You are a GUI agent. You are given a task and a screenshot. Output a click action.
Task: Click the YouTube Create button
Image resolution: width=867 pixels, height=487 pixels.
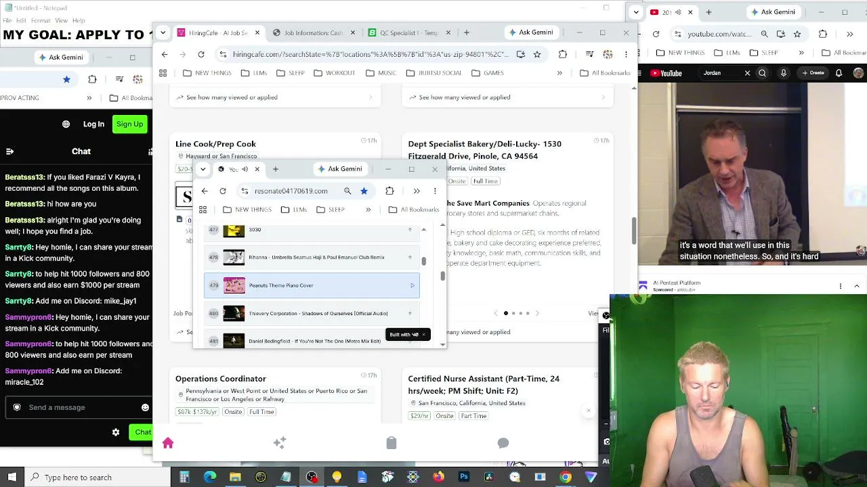pos(813,73)
